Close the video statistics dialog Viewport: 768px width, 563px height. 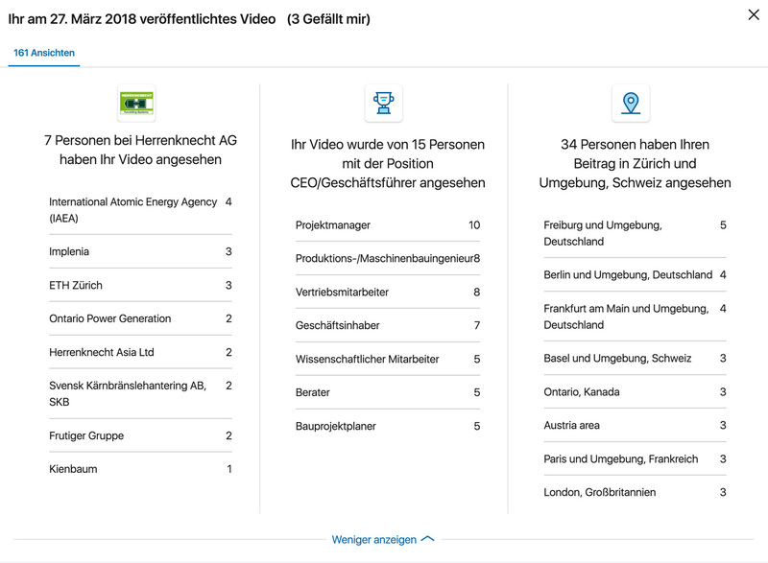click(754, 14)
